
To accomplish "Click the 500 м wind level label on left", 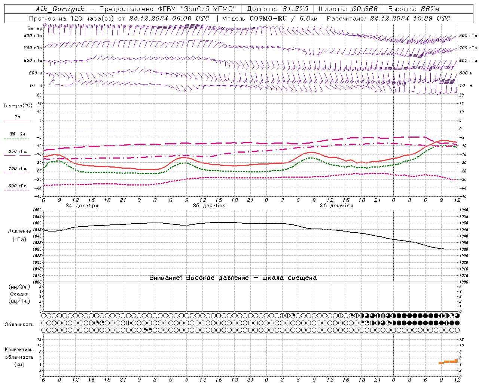I will pyautogui.click(x=36, y=73).
